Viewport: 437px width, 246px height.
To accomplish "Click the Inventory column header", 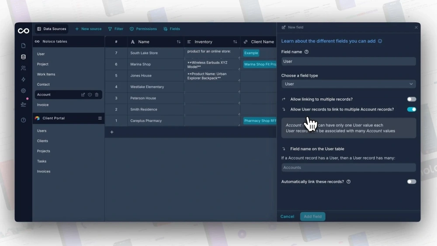I will tap(212, 42).
